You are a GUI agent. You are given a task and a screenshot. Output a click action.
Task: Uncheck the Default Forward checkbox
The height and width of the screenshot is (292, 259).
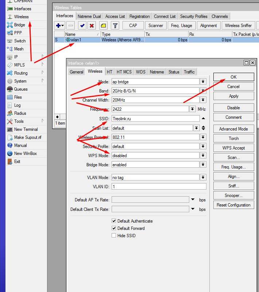click(114, 228)
